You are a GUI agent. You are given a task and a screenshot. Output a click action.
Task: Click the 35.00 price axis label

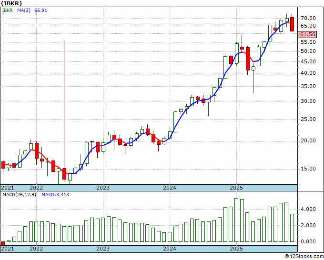(x=308, y=86)
